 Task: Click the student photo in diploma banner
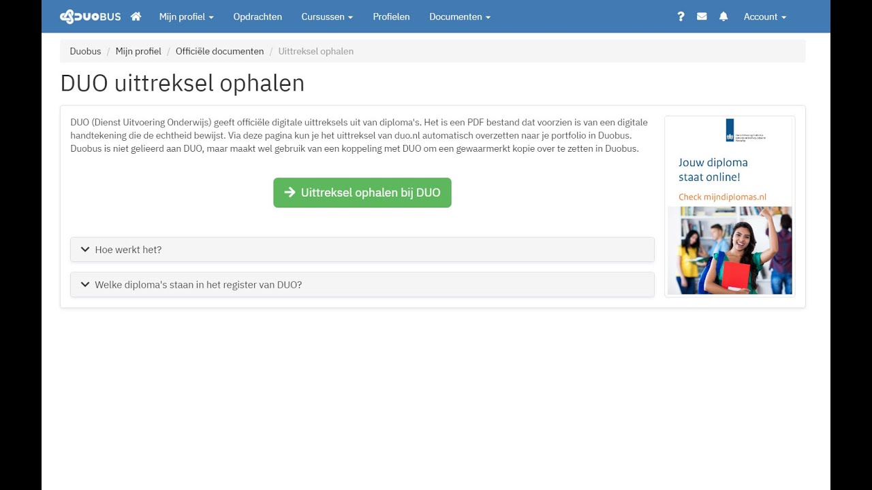[x=730, y=250]
